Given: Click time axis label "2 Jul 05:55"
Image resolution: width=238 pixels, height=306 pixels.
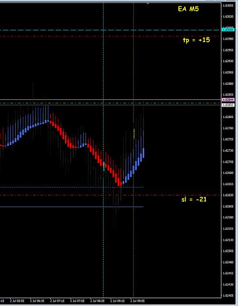Looking at the screenshot, I should pos(17,301).
